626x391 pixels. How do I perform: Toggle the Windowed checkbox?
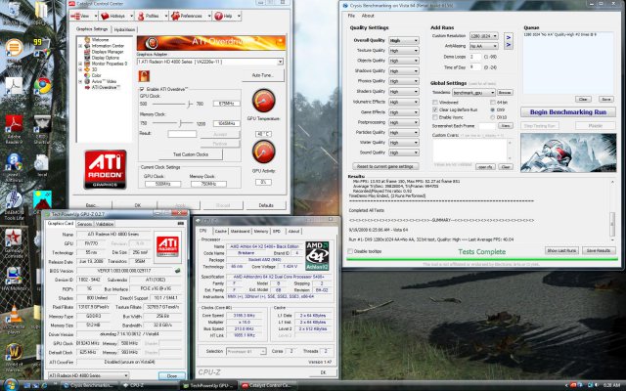(435, 102)
